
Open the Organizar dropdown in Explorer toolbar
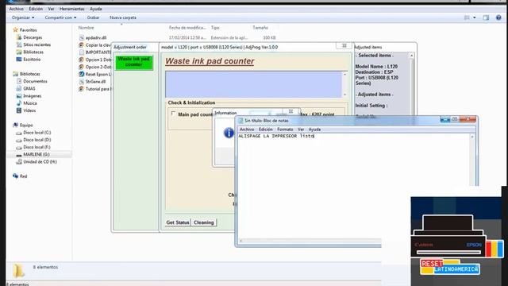23,17
